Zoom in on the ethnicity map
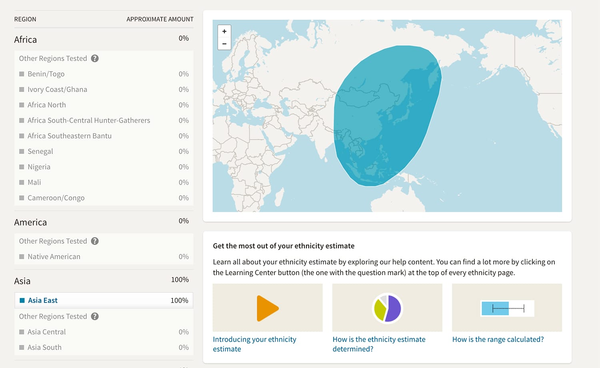Image resolution: width=600 pixels, height=368 pixels. point(224,31)
